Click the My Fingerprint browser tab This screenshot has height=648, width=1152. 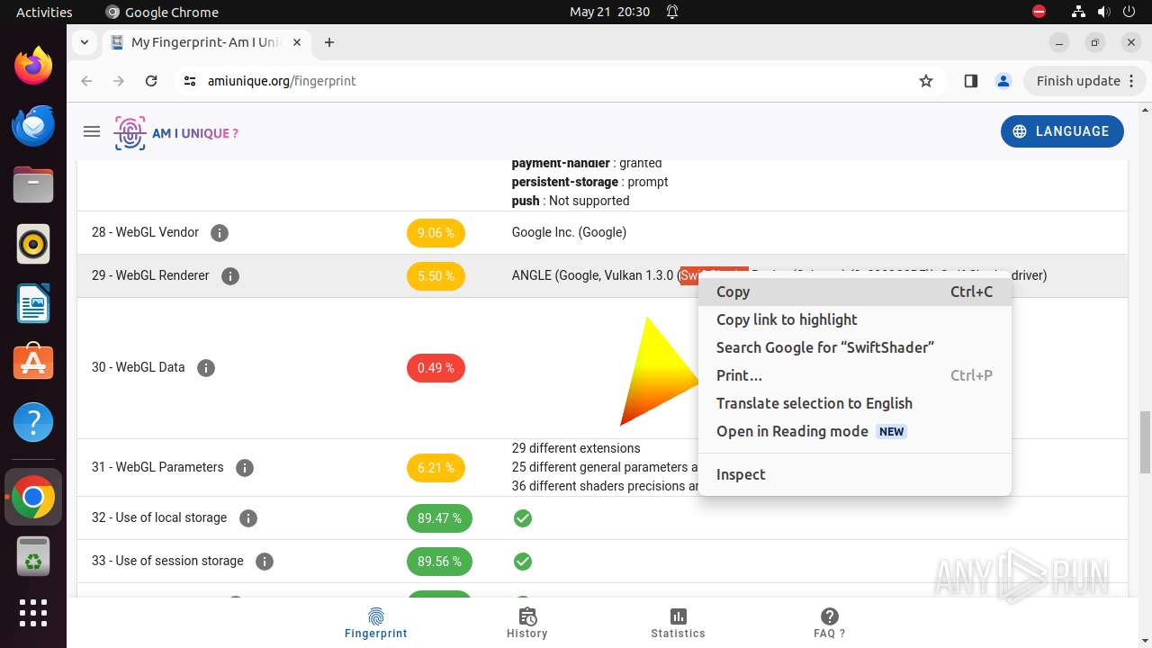pos(209,42)
